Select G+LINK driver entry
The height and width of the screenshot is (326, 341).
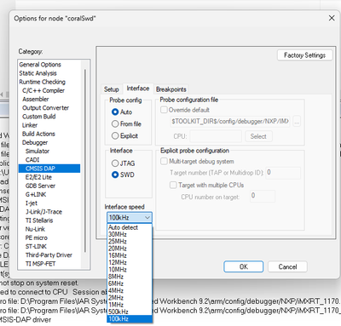point(36,194)
